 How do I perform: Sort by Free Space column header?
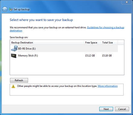[x=92, y=43]
